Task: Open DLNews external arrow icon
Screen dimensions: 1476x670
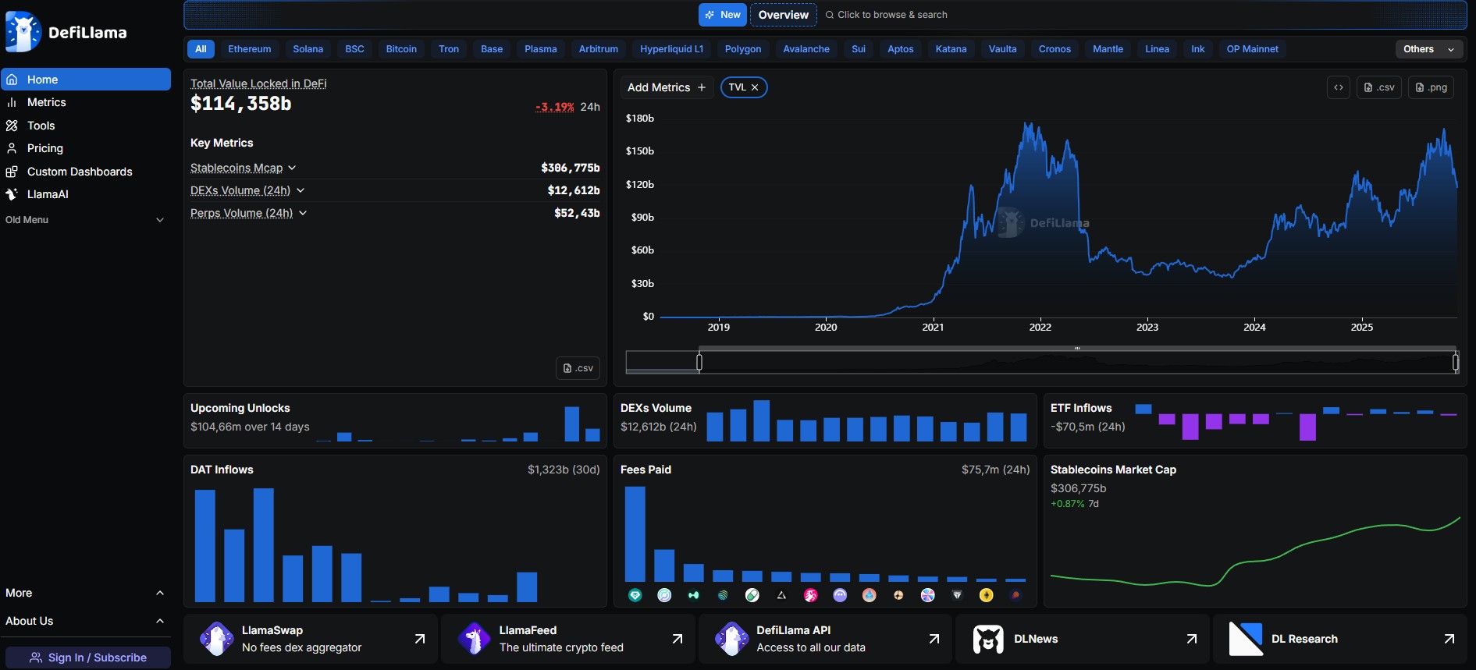Action: click(1191, 639)
